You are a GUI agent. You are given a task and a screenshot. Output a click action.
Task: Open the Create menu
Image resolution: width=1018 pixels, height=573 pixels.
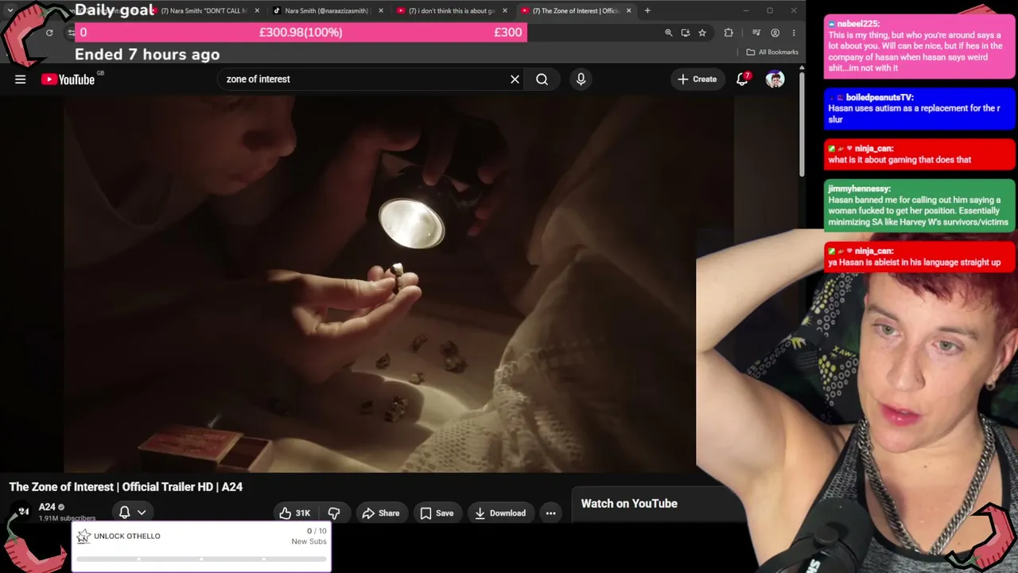697,79
